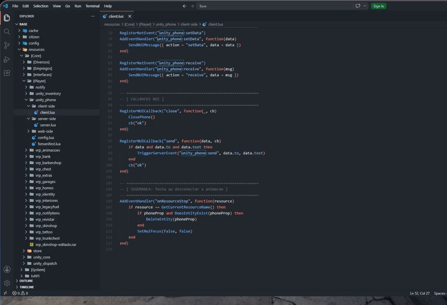Expand the [Diversos] folder
This screenshot has height=305, width=447.
click(x=57, y=62)
